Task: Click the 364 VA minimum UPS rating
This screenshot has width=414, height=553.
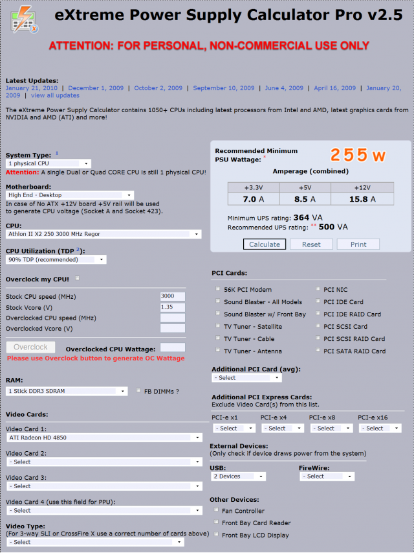Action: pyautogui.click(x=308, y=218)
